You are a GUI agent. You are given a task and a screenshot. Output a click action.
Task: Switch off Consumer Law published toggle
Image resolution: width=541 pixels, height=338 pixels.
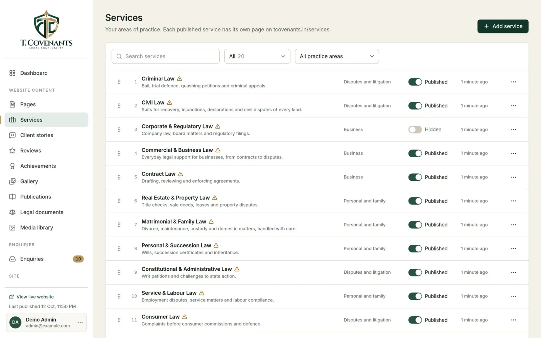(x=415, y=320)
